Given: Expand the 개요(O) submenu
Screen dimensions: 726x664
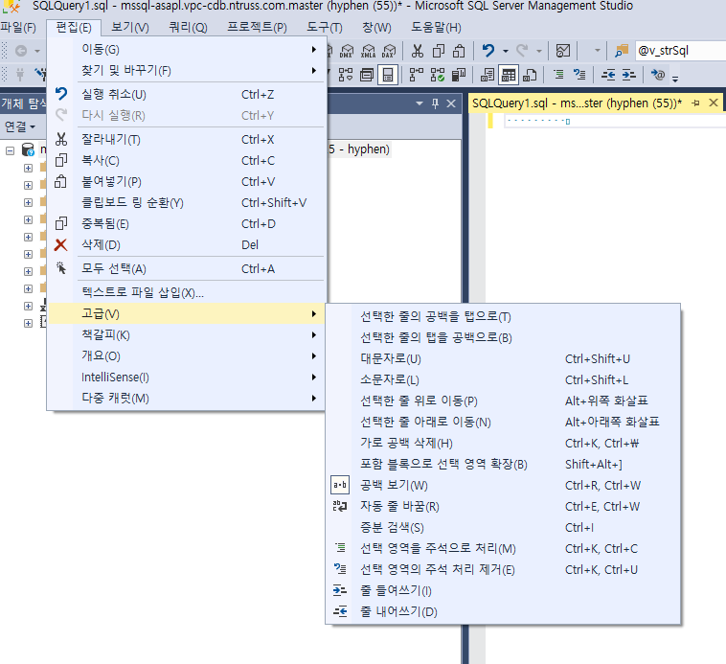Looking at the screenshot, I should 187,355.
